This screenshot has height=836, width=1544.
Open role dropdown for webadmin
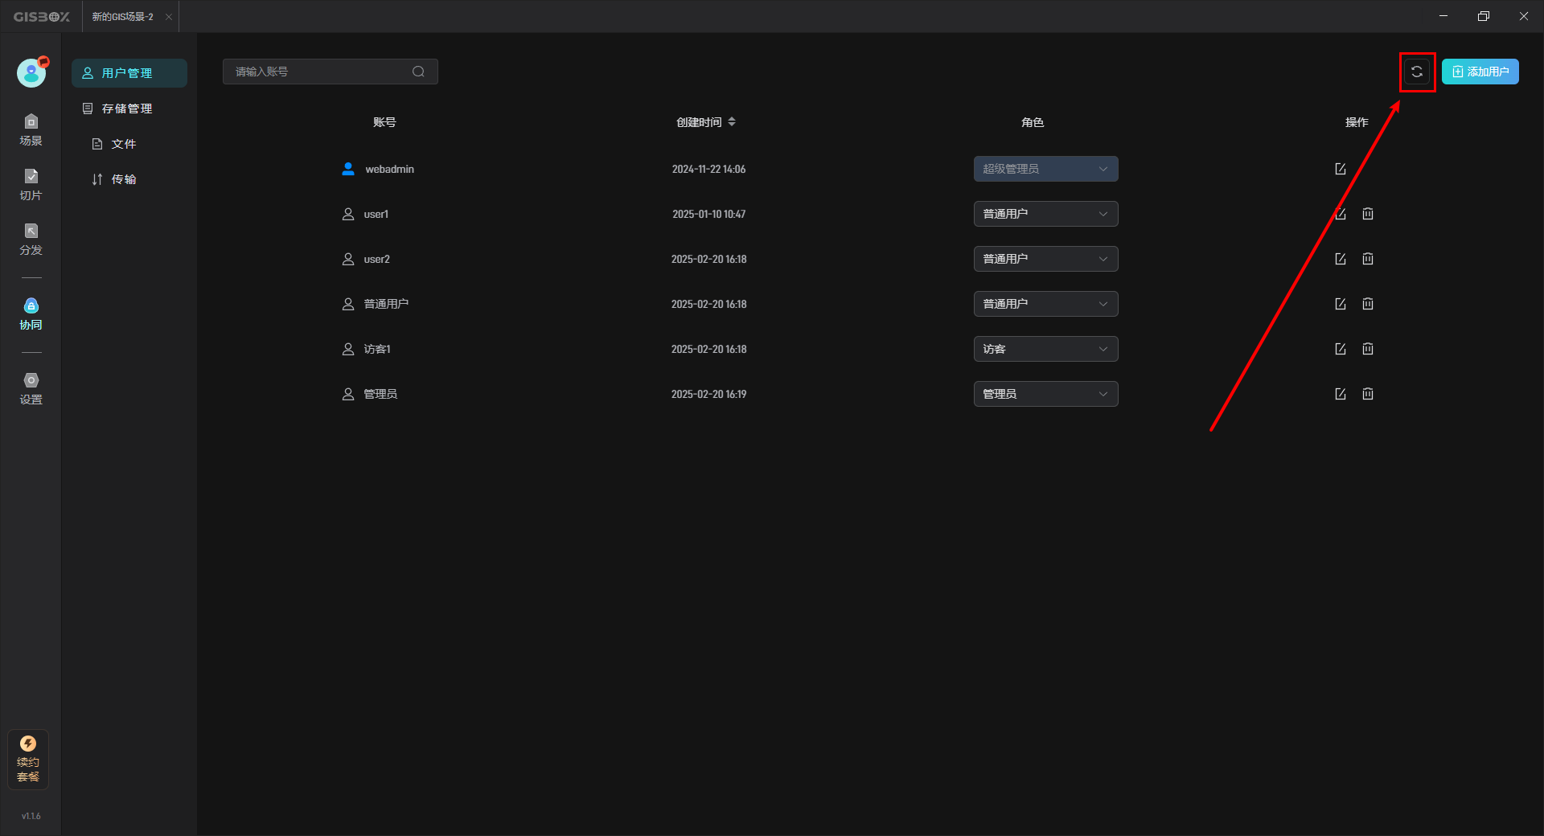(1045, 169)
